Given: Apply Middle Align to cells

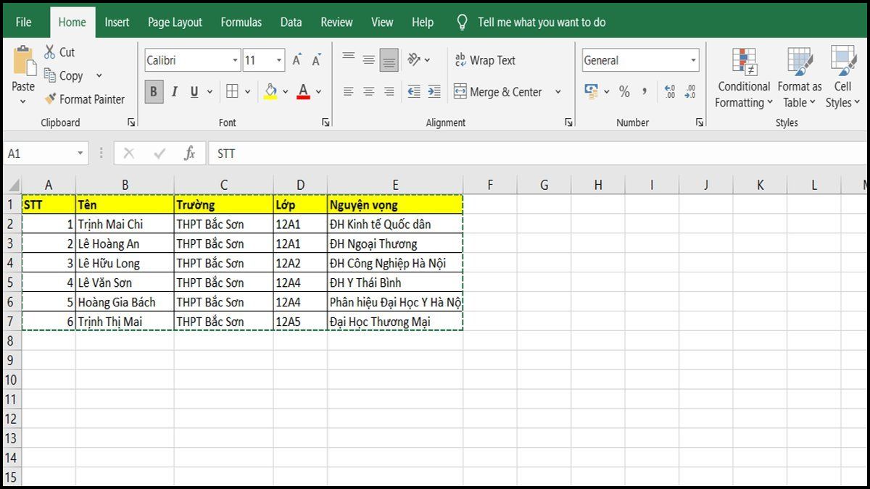Looking at the screenshot, I should coord(369,60).
